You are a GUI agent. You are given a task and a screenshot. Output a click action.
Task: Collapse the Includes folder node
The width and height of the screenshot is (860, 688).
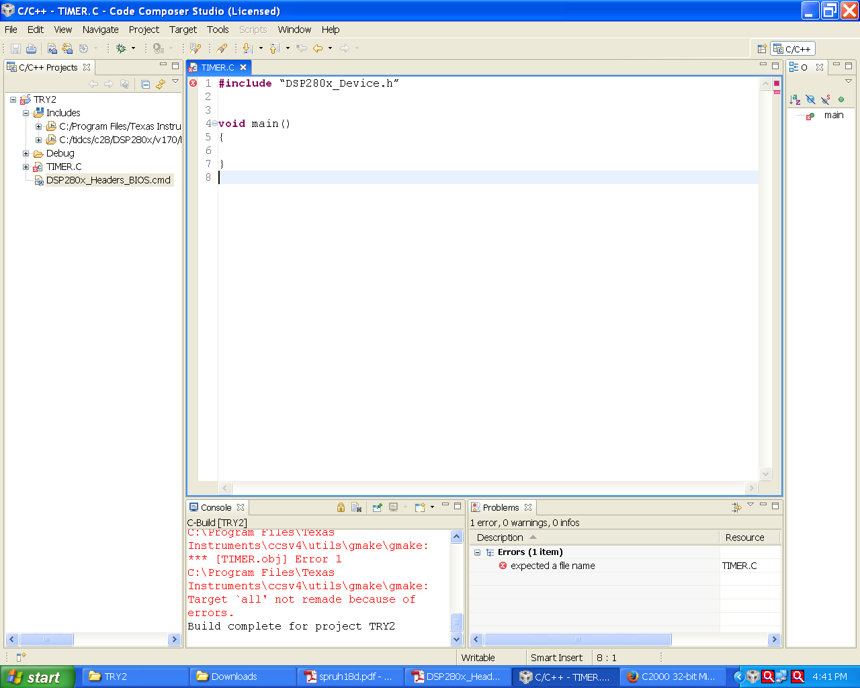(26, 113)
